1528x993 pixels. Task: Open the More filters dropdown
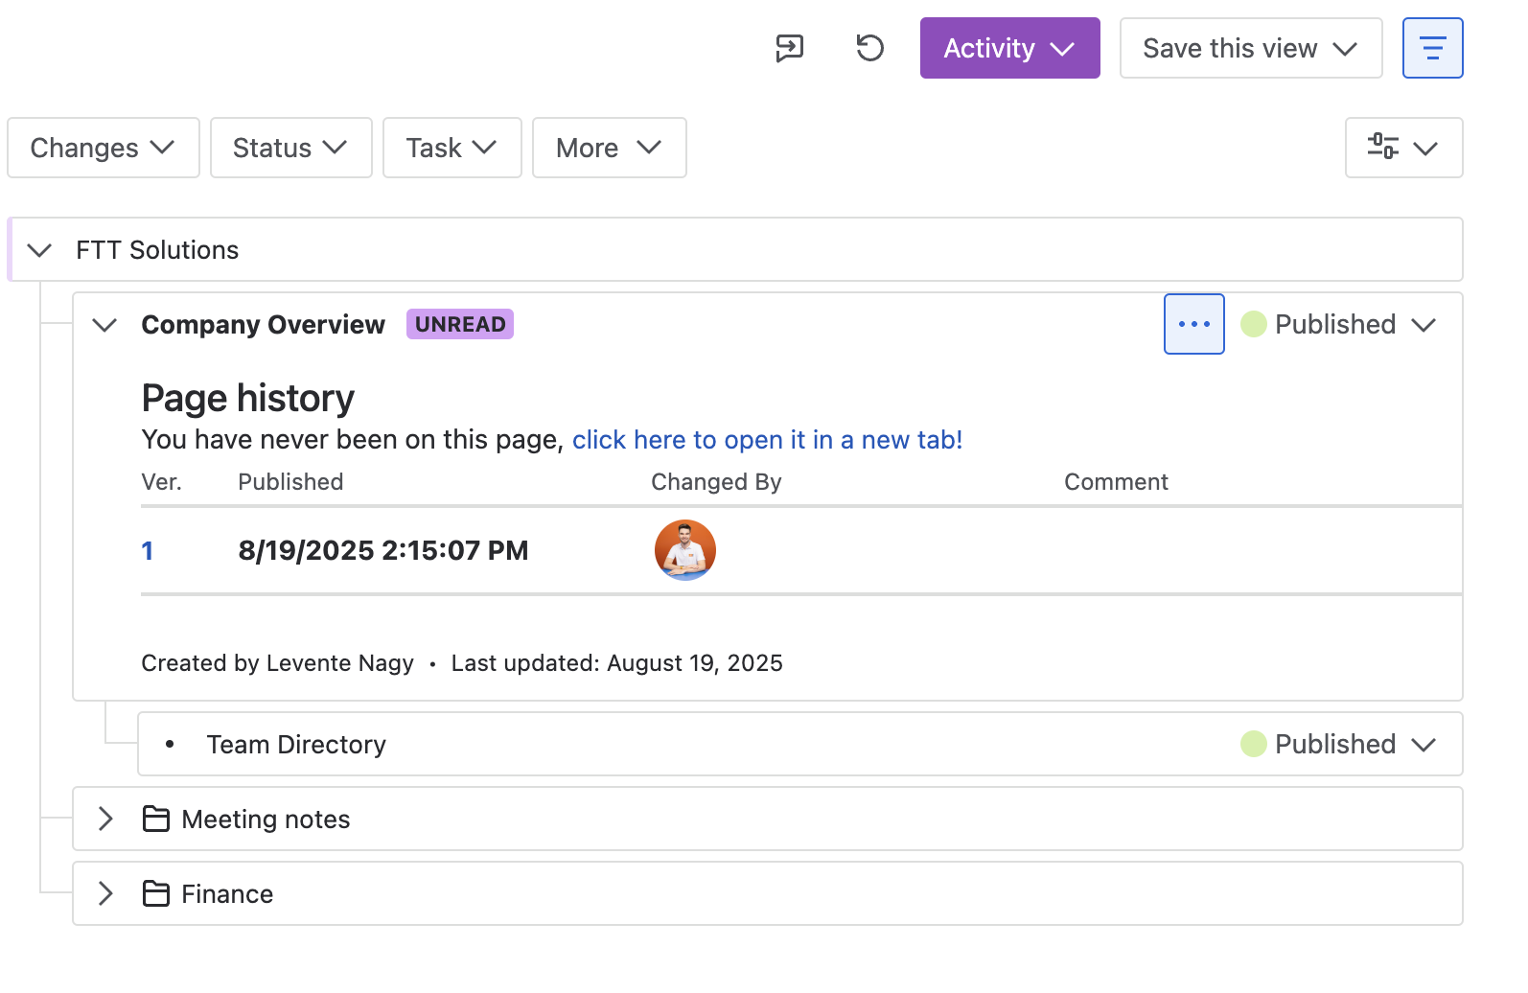[609, 148]
